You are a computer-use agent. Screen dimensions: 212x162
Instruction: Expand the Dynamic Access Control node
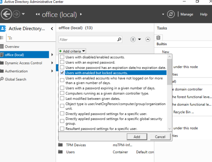(x=52, y=63)
